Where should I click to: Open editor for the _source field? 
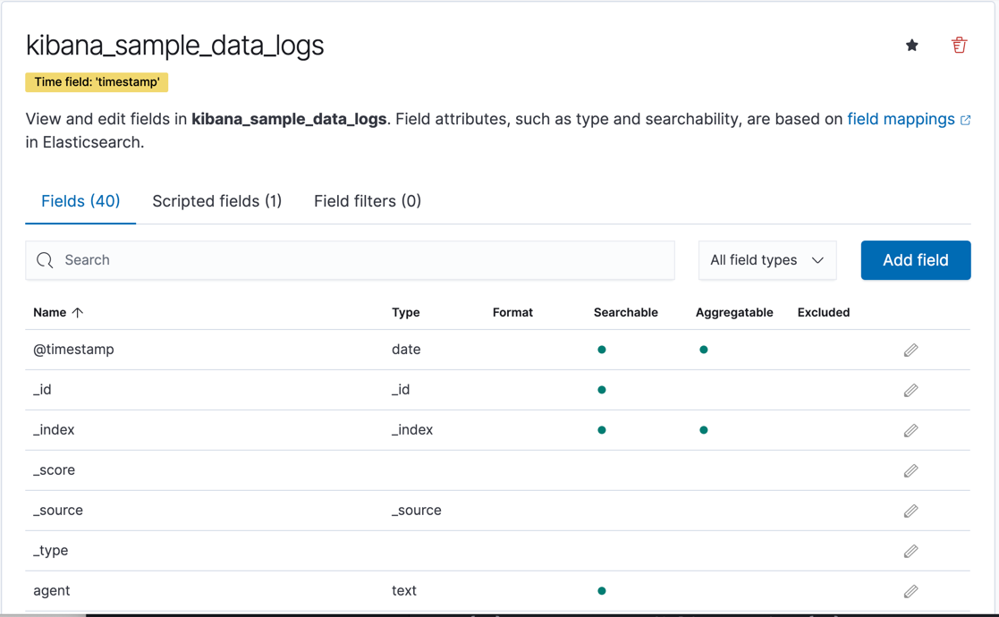(x=910, y=511)
